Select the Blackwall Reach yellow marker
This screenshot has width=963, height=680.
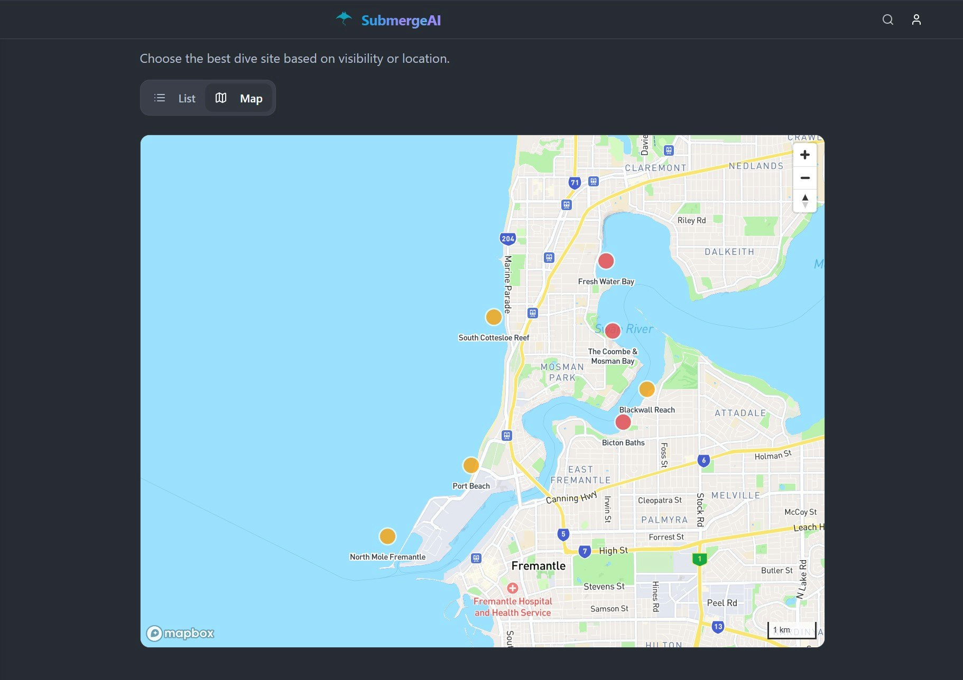647,389
